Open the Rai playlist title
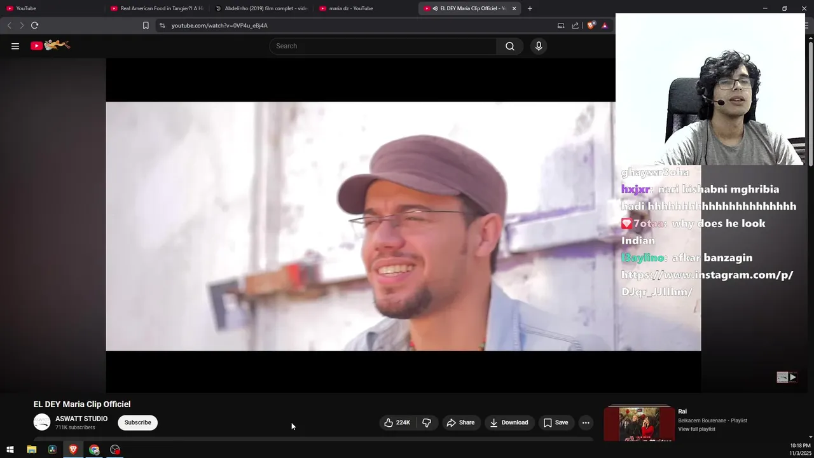814x458 pixels. (682, 412)
